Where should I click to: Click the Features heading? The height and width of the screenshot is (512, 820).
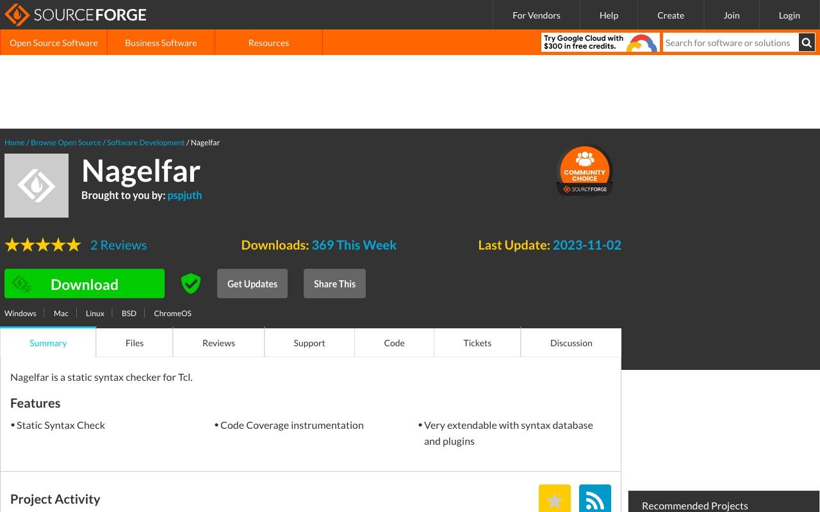(x=35, y=403)
